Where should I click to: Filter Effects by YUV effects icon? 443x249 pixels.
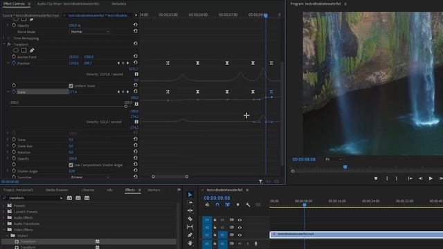click(87, 198)
